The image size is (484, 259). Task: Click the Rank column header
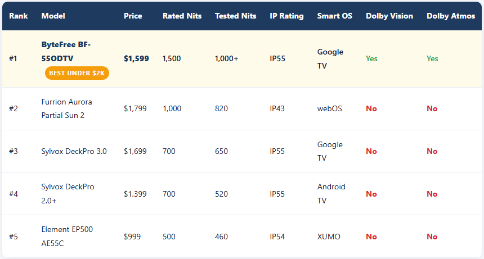[x=19, y=16]
